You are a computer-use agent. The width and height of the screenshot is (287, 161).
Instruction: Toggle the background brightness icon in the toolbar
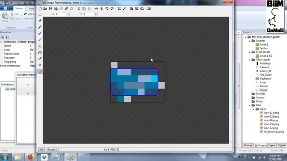pos(149,8)
